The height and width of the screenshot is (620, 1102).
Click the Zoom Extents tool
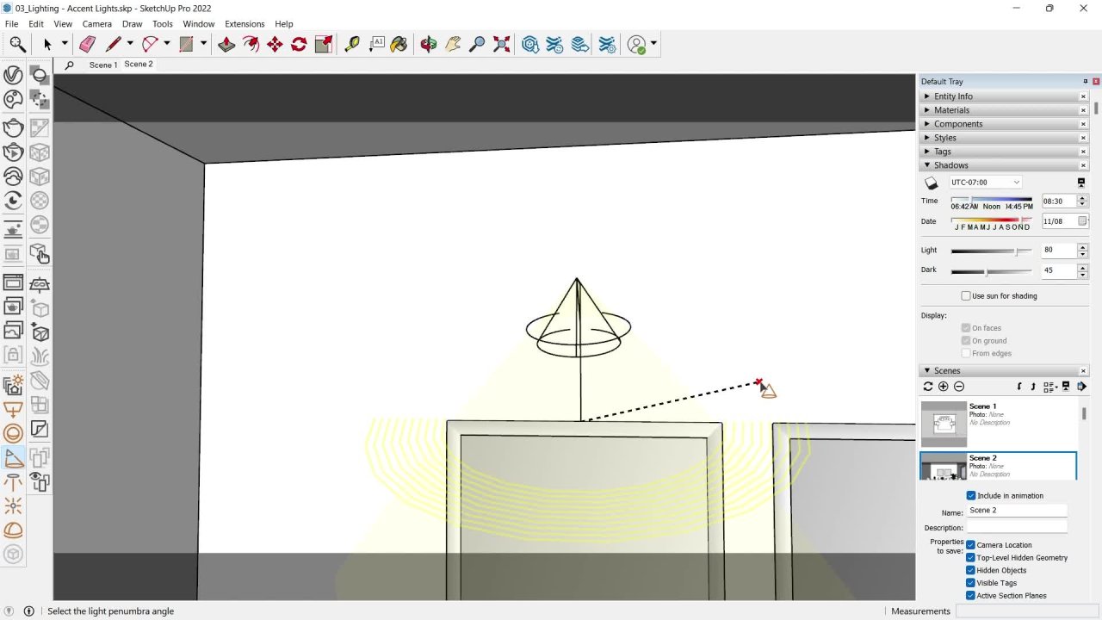(502, 44)
